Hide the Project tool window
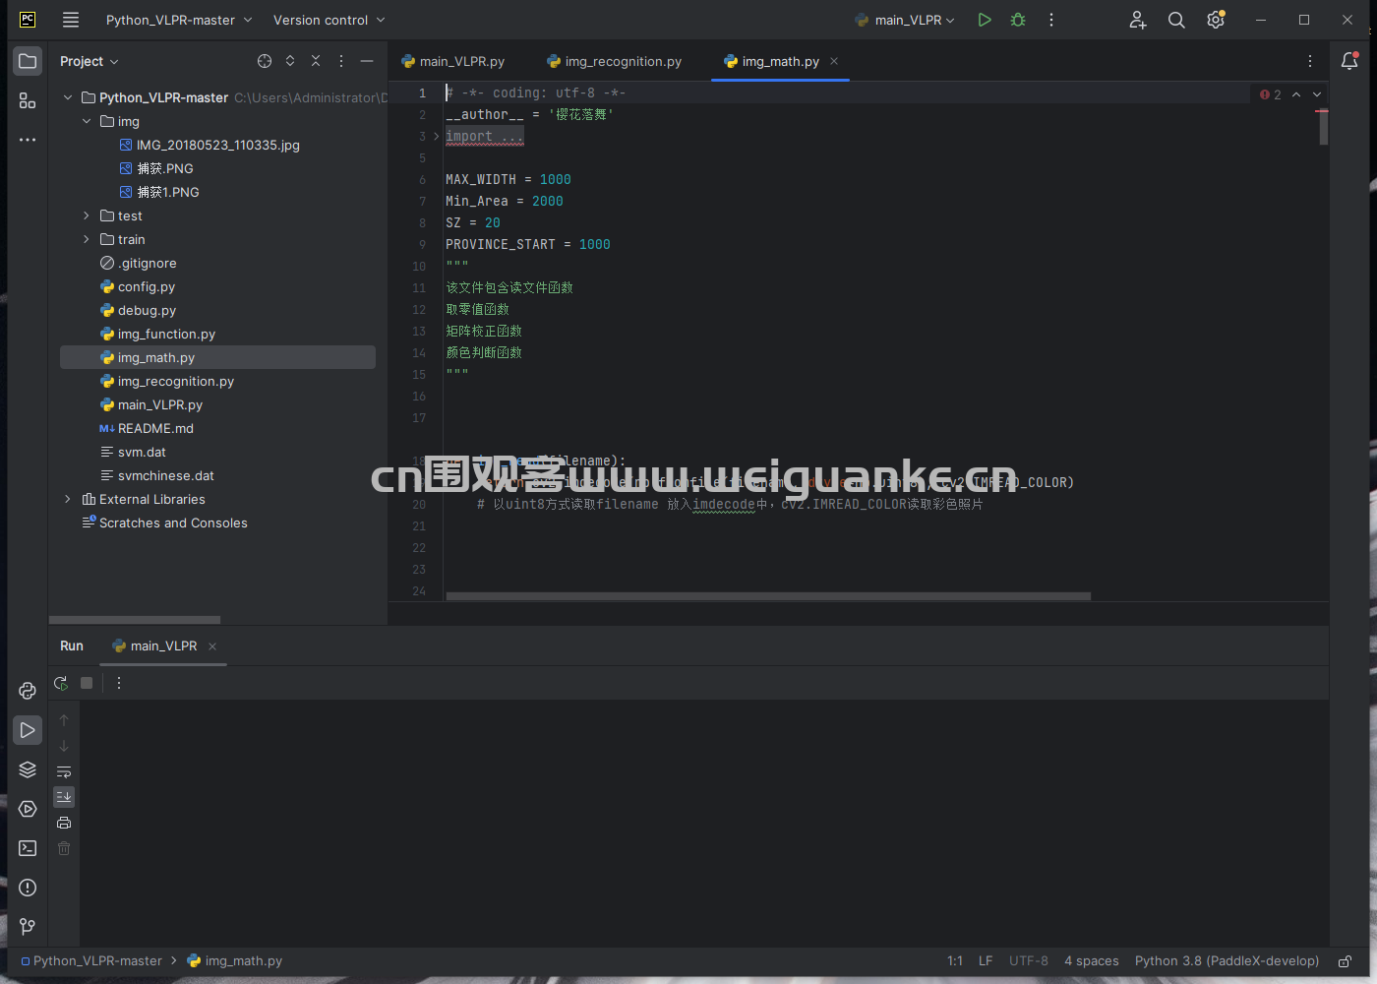 point(367,61)
